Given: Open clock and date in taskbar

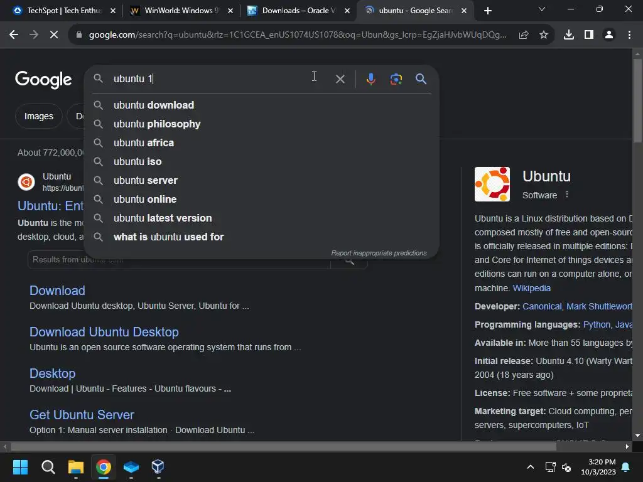Looking at the screenshot, I should tap(598, 467).
